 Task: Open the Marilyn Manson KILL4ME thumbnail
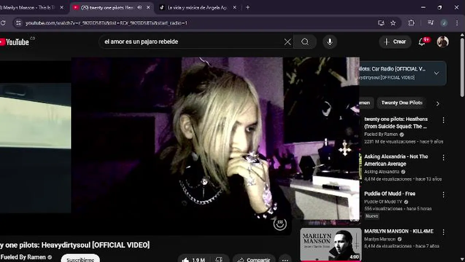click(330, 245)
